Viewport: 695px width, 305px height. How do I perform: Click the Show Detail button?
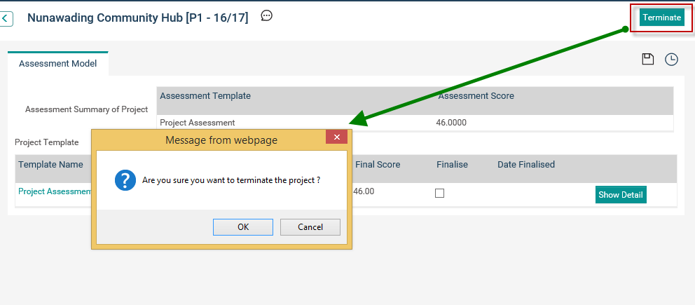pos(620,195)
